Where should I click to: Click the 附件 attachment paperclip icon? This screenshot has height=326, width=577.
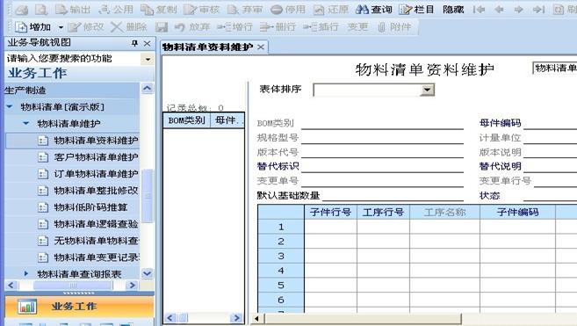point(382,27)
